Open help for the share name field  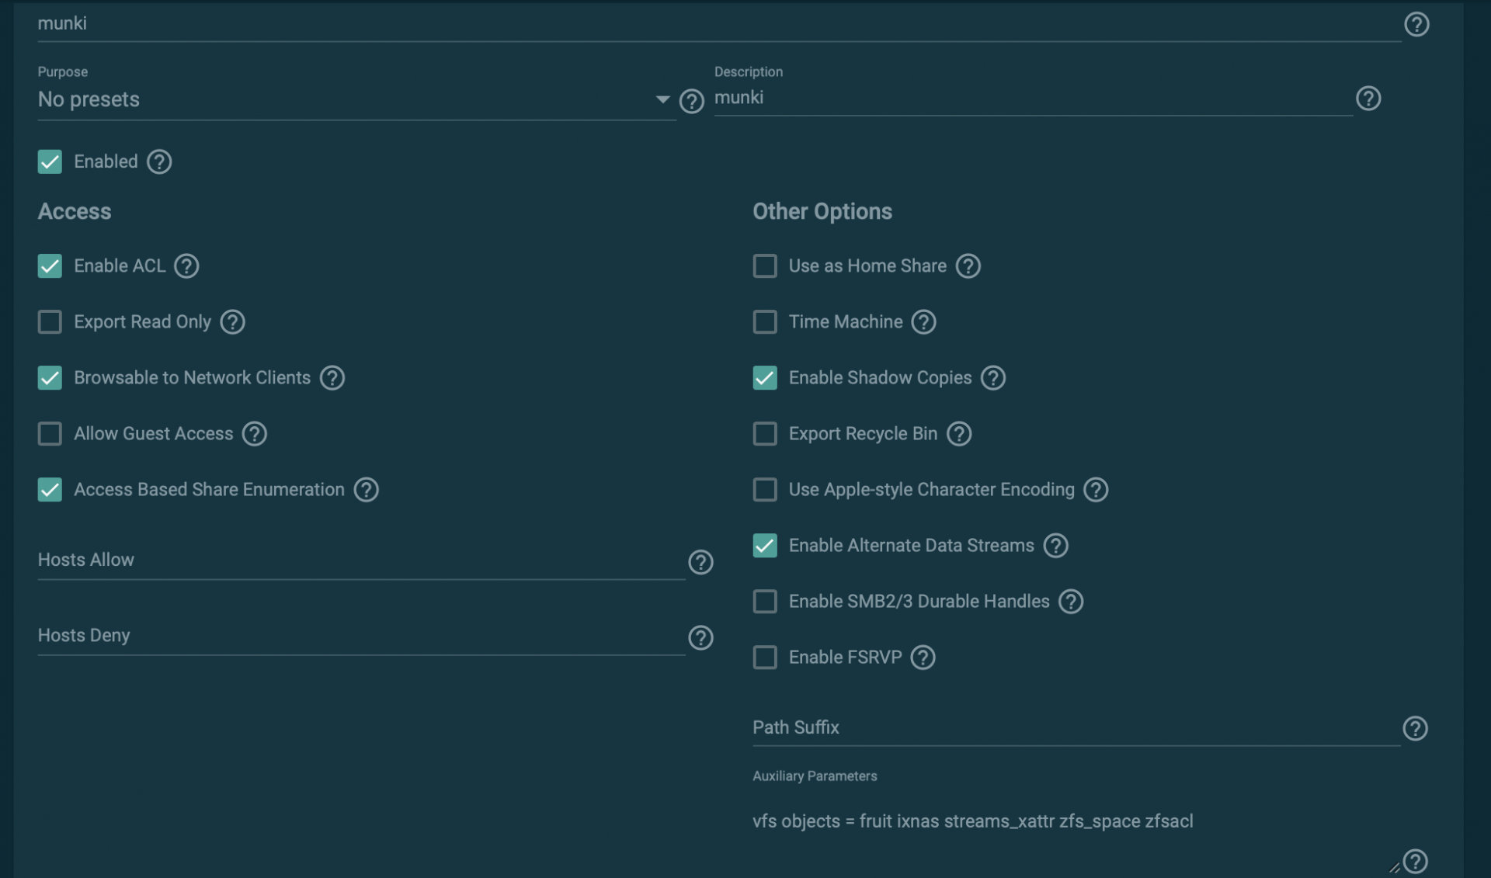tap(1416, 25)
